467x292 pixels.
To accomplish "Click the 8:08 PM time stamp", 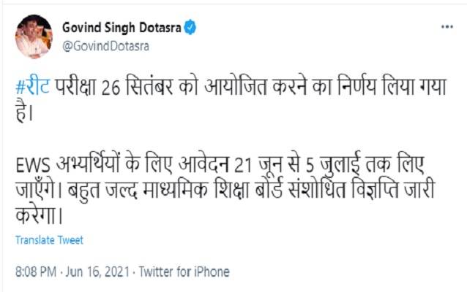I will (x=36, y=272).
